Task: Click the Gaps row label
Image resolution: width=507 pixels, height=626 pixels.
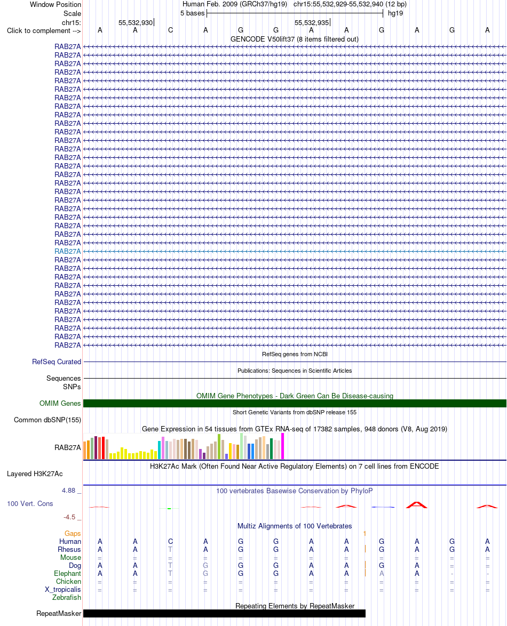Action: (73, 533)
